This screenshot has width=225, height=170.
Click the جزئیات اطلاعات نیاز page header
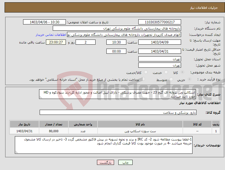(204, 8)
